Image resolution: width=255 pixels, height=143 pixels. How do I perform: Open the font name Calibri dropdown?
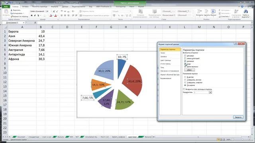45,12
